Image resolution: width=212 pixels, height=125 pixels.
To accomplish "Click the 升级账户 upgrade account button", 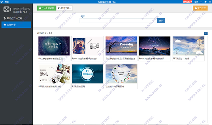I will [x=187, y=2].
